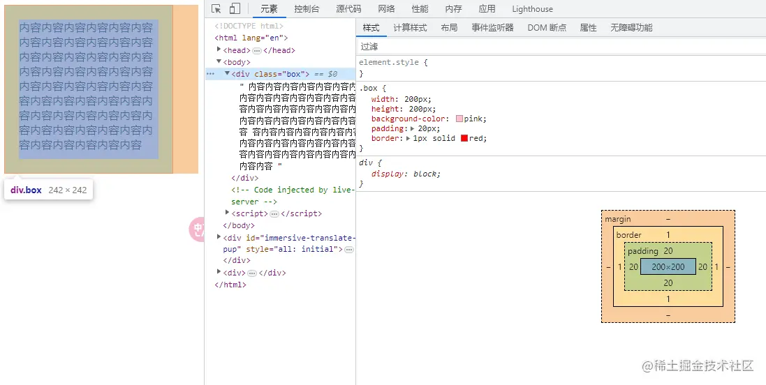Select the html lang="en" node
This screenshot has height=385, width=766.
(251, 38)
